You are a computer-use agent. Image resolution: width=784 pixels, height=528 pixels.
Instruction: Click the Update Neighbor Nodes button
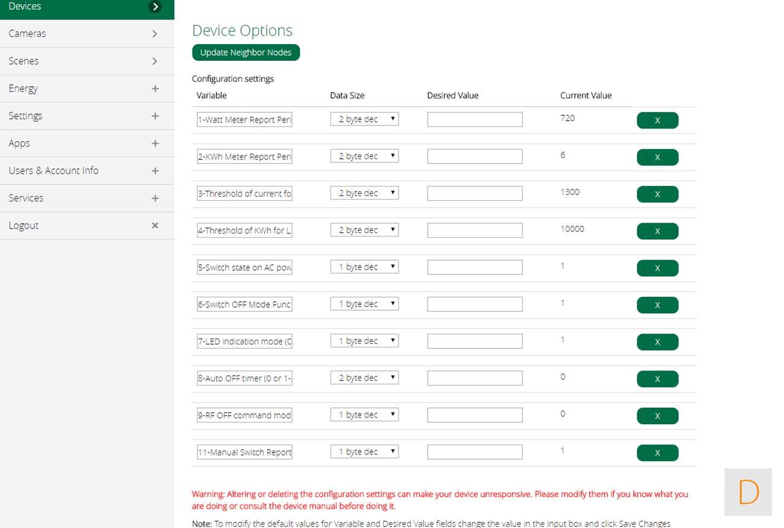click(x=245, y=52)
